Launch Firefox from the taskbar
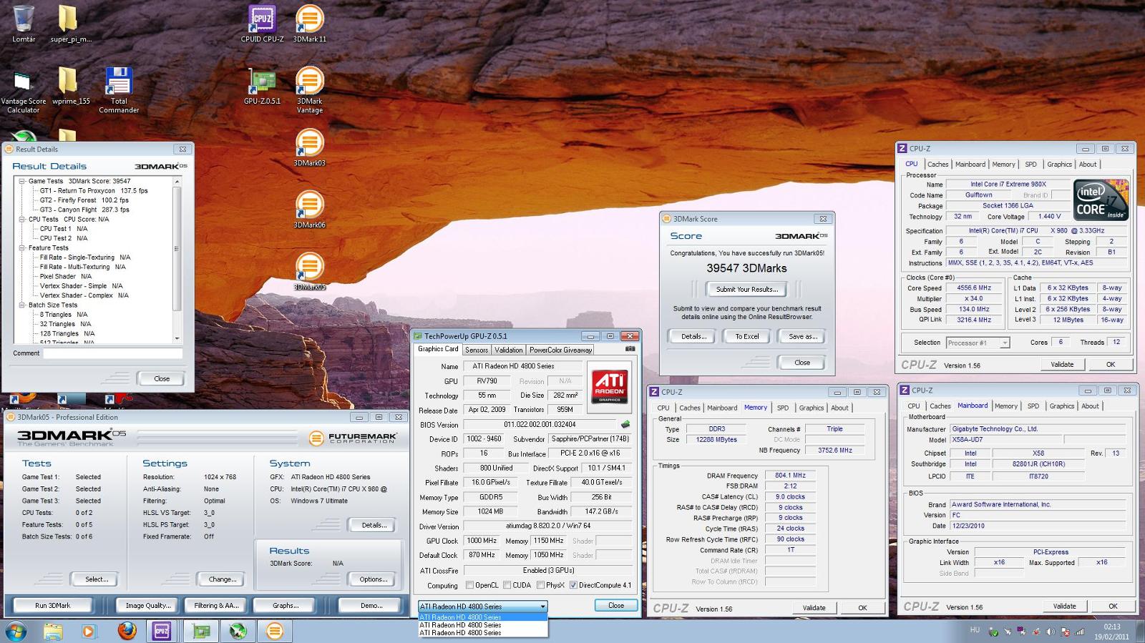The height and width of the screenshot is (643, 1145). (x=127, y=631)
